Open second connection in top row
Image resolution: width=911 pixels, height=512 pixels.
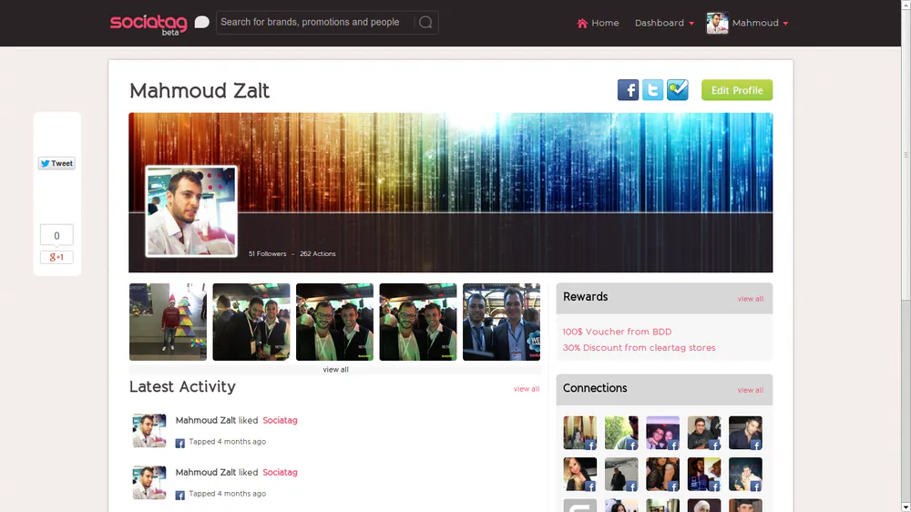point(621,433)
